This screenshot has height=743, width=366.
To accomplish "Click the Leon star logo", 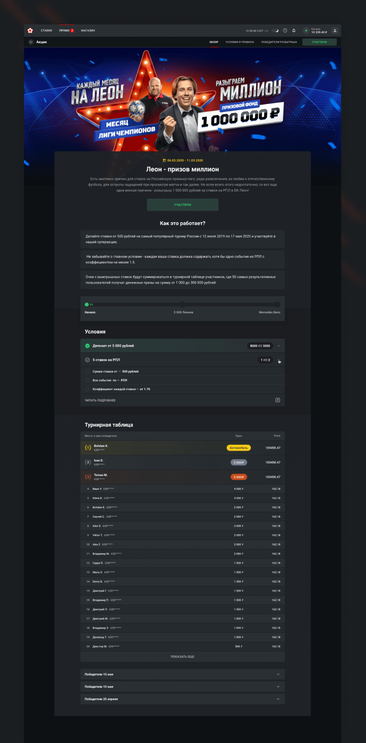I will tap(30, 30).
